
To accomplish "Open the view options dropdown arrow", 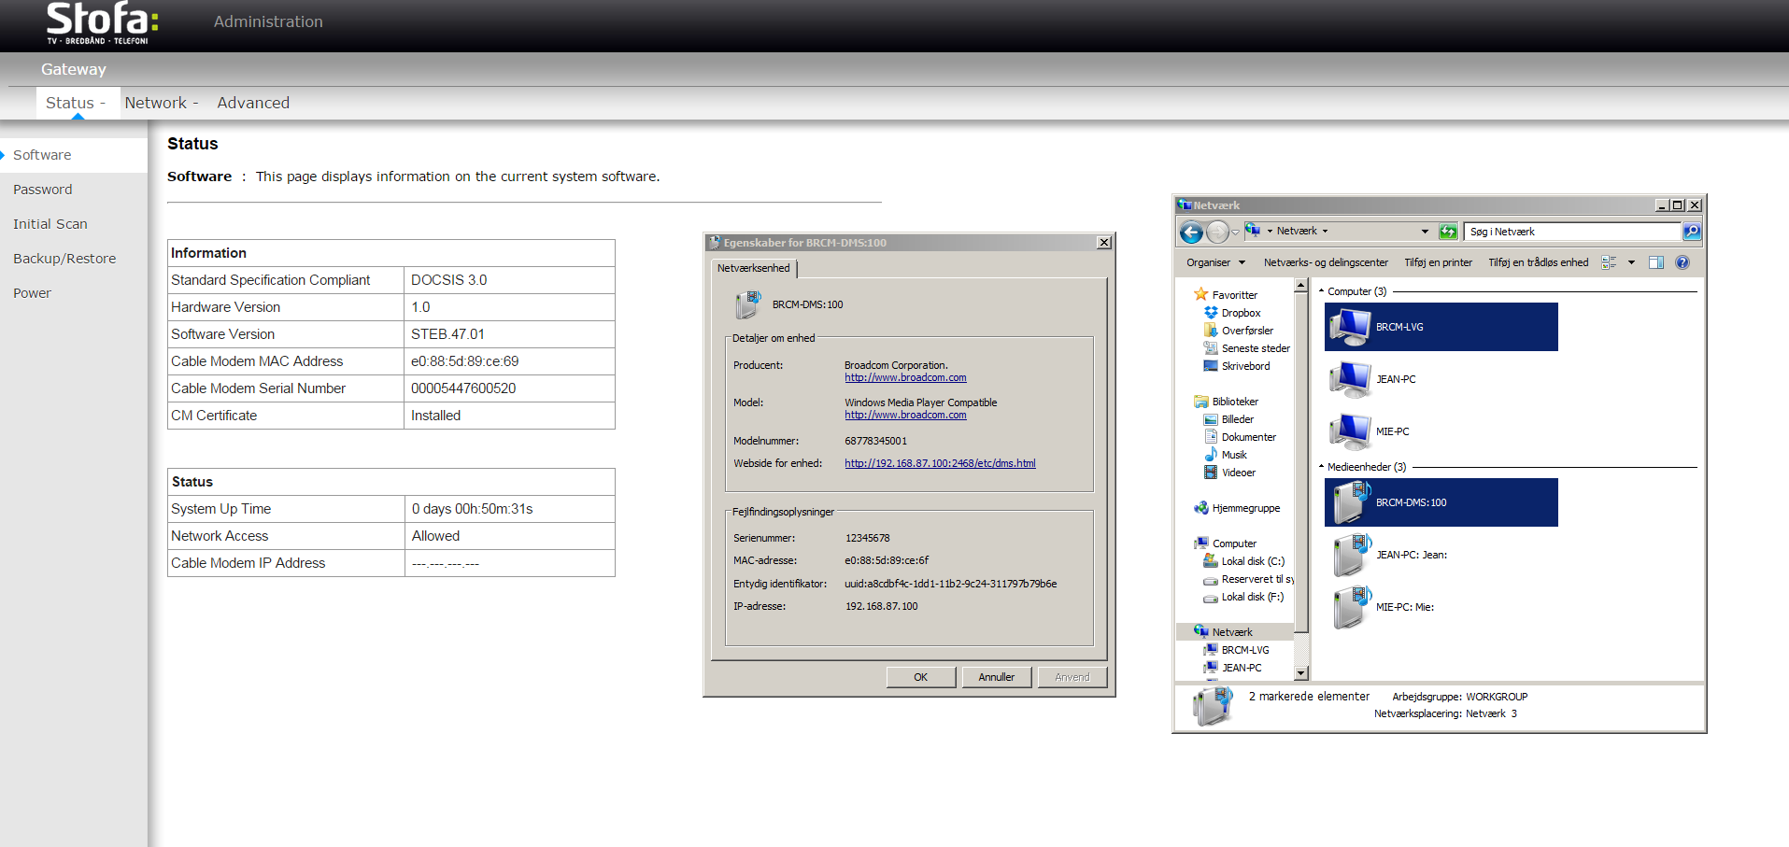I will point(1631,262).
